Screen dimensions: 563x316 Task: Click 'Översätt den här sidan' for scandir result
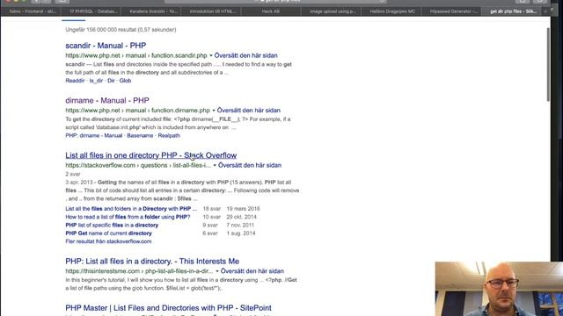[x=246, y=55]
